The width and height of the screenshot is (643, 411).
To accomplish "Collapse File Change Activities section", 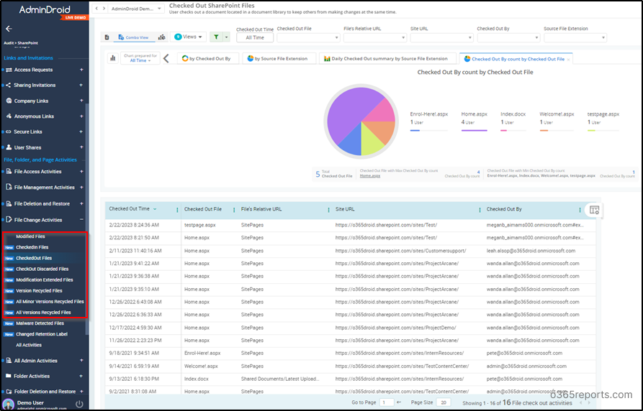I will (81, 220).
